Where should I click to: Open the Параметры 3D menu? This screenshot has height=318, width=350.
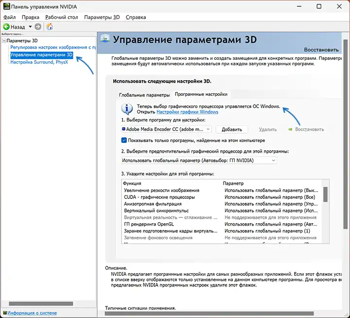102,17
